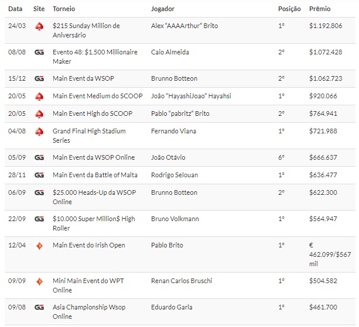Click GGPoker icon in Main Event da WSOP row
Image resolution: width=359 pixels, height=327 pixels.
(39, 79)
